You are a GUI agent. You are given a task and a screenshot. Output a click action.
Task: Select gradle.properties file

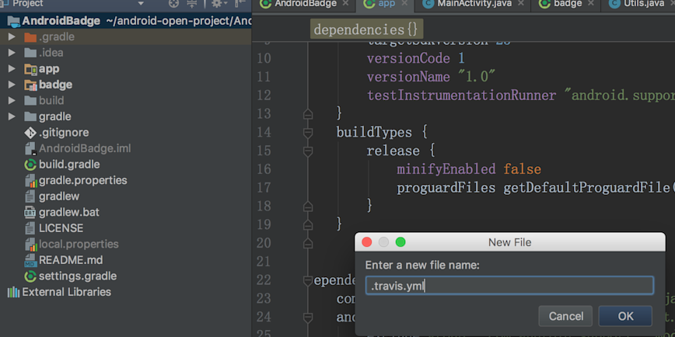coord(82,180)
